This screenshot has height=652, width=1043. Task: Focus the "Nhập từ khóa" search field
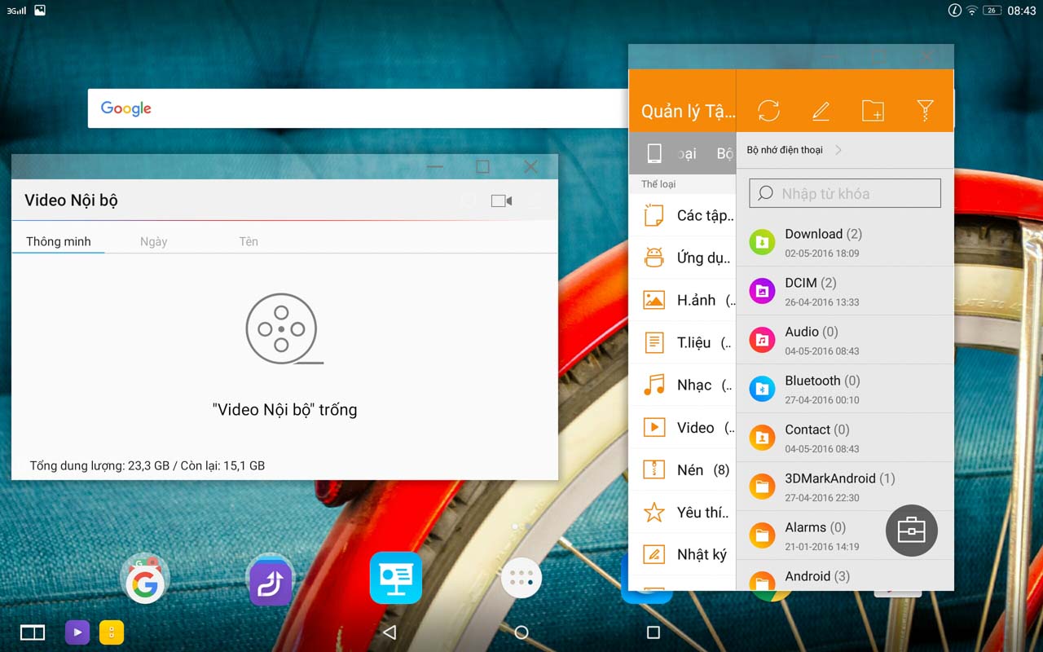[x=845, y=193]
